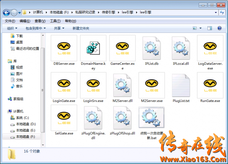Open 系统 (C:) drive
Screen dimensions: 228x164
click(20, 118)
